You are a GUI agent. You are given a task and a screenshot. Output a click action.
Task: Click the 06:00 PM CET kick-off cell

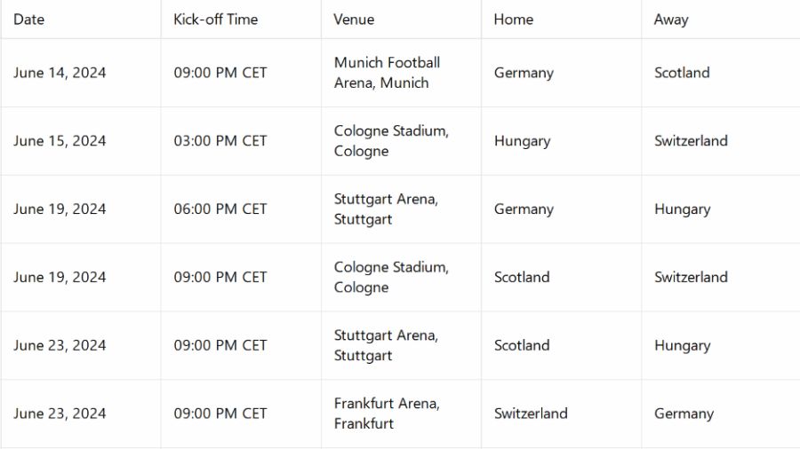tap(220, 209)
